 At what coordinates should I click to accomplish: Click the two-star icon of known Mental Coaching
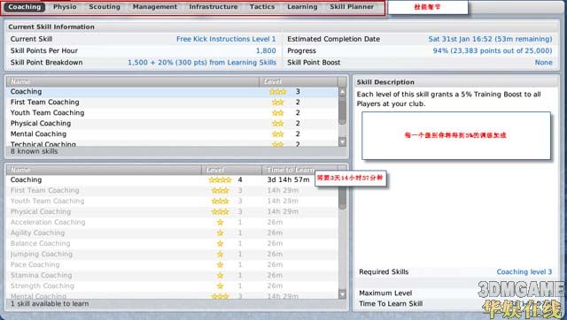click(277, 133)
